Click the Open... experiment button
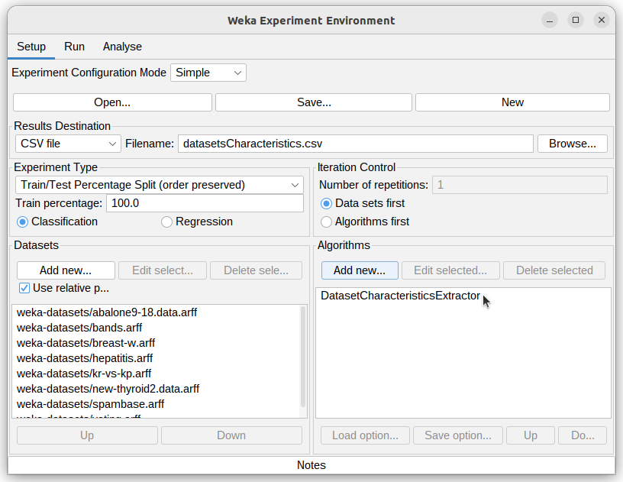This screenshot has height=482, width=623. click(112, 102)
